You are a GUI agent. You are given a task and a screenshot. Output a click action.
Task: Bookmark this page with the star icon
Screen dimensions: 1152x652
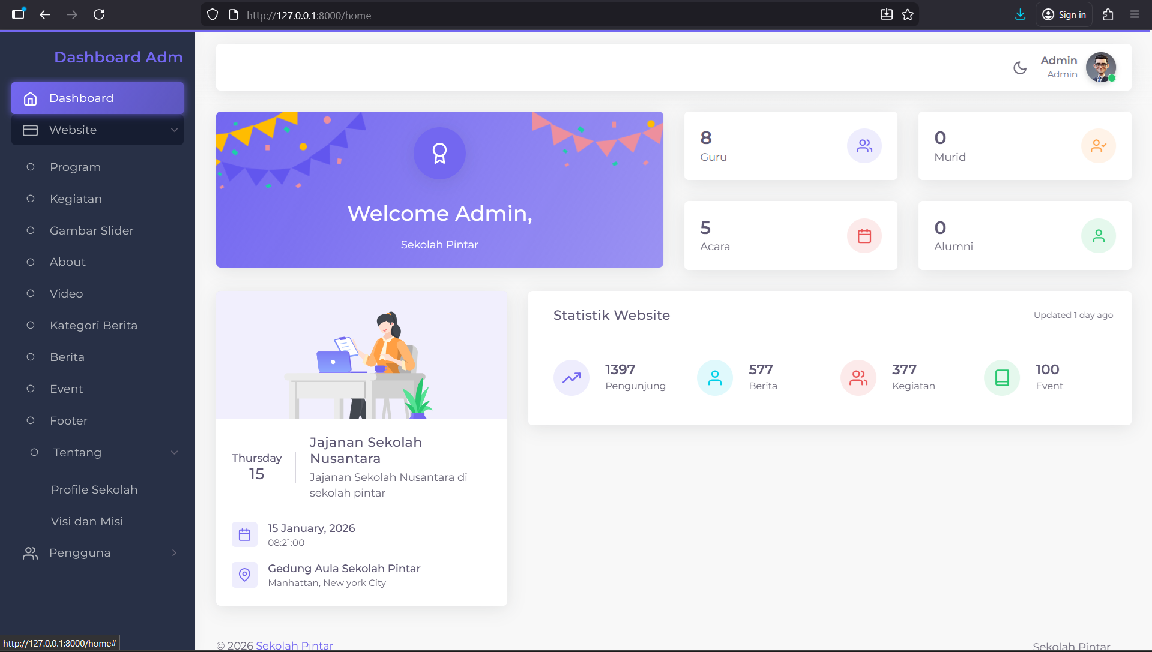pyautogui.click(x=908, y=14)
